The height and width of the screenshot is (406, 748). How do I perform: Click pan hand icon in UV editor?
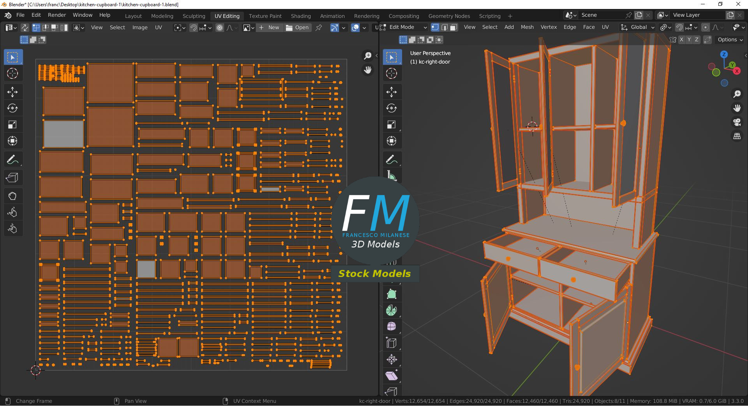tap(367, 70)
